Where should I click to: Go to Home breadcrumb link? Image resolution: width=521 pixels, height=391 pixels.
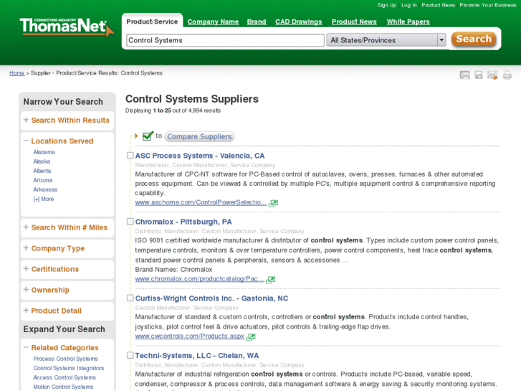point(16,73)
